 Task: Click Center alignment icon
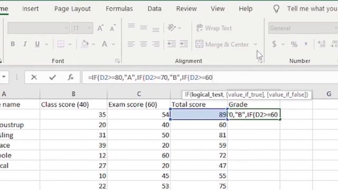143,44
